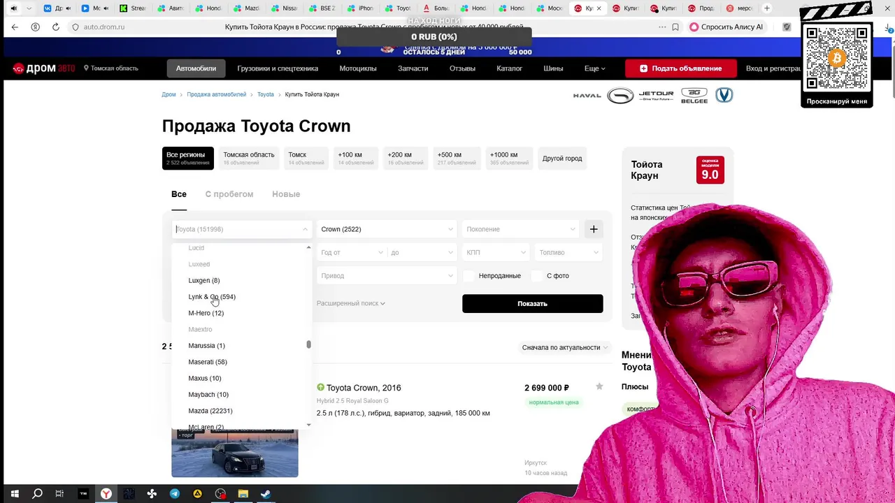Open the Год от dropdown
The image size is (895, 503).
(351, 252)
